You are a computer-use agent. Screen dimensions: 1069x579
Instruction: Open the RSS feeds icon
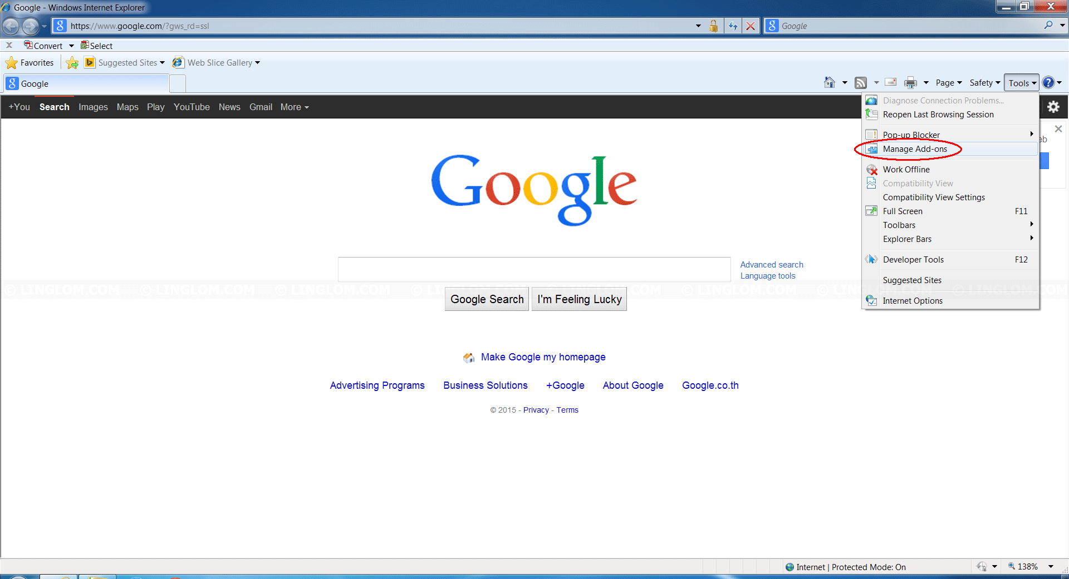861,83
